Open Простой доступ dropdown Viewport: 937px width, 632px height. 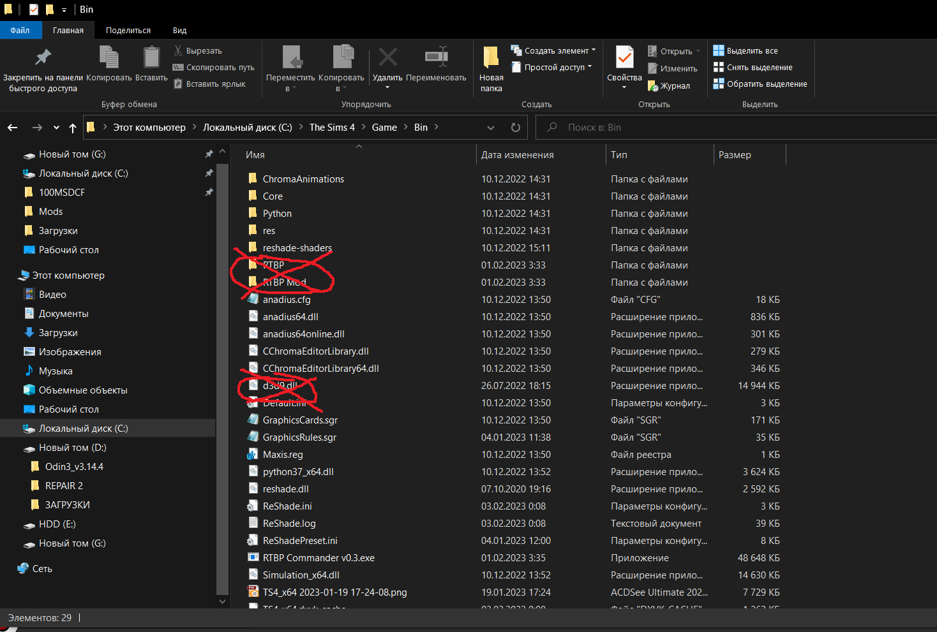click(552, 67)
